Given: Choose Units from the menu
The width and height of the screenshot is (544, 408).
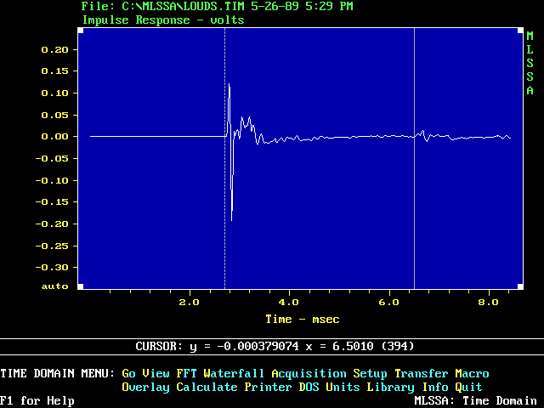Looking at the screenshot, I should coord(343,388).
